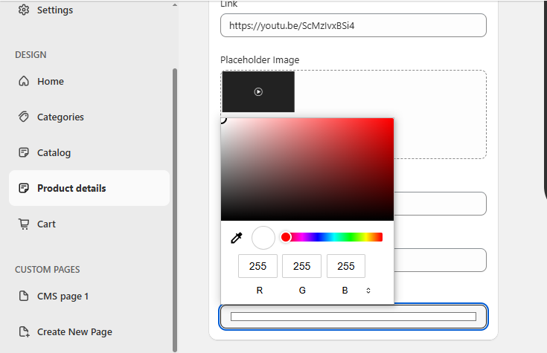The height and width of the screenshot is (353, 547).
Task: Click the Catalog icon in sidebar
Action: pyautogui.click(x=24, y=152)
